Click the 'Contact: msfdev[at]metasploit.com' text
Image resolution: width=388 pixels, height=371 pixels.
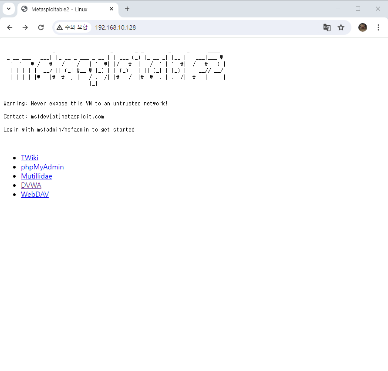pos(54,117)
